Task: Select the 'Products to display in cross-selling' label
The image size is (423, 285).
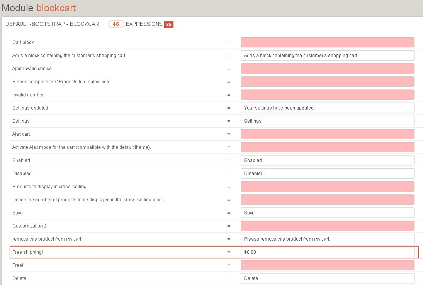Action: [49, 186]
